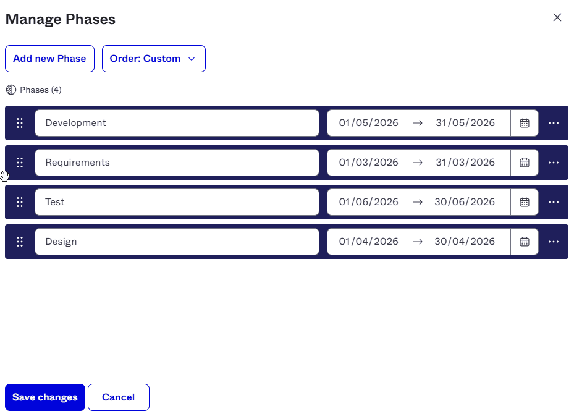
Task: Edit the Test phase name field
Action: [x=177, y=202]
